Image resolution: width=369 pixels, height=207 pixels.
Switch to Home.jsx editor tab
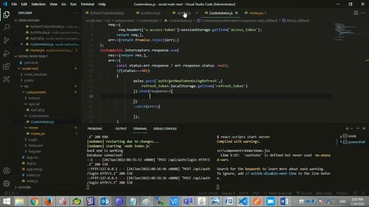(255, 13)
